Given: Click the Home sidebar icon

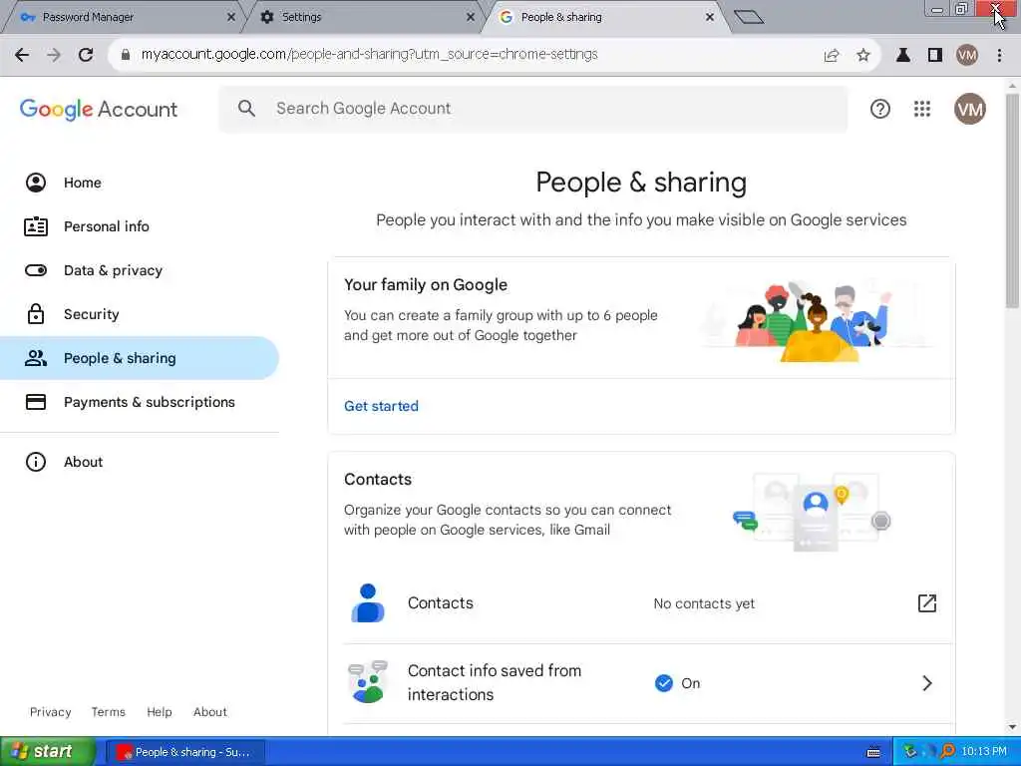Looking at the screenshot, I should [36, 183].
